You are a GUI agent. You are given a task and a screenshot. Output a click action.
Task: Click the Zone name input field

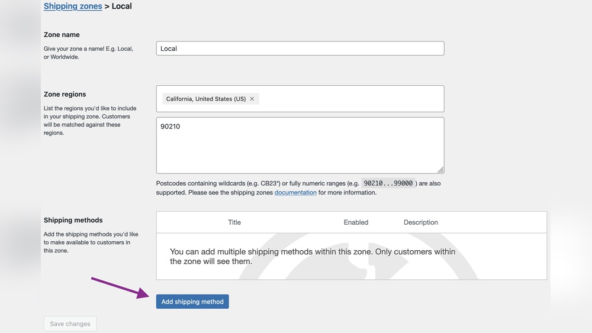tap(300, 49)
